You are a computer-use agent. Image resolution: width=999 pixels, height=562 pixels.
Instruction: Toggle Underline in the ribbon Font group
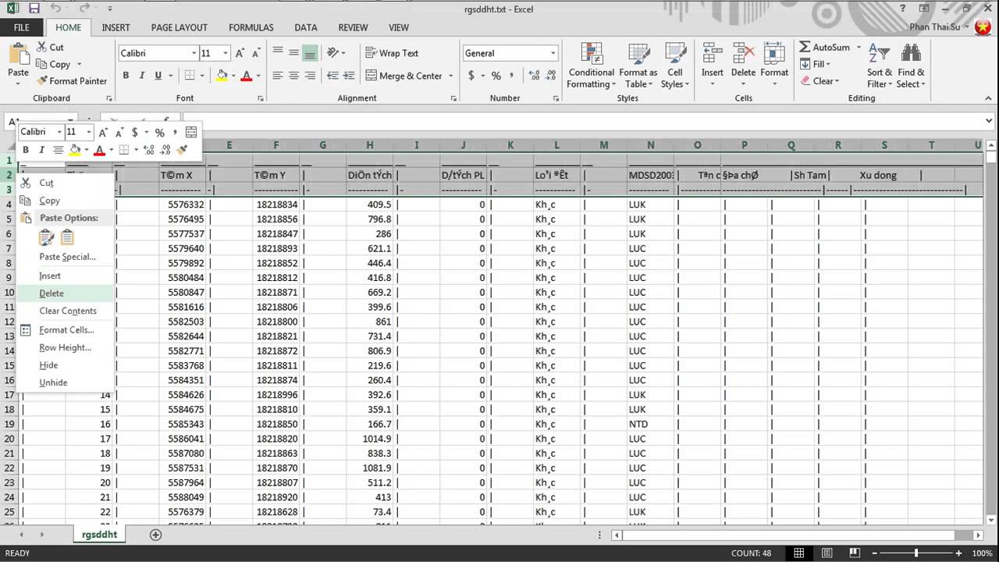[x=158, y=76]
